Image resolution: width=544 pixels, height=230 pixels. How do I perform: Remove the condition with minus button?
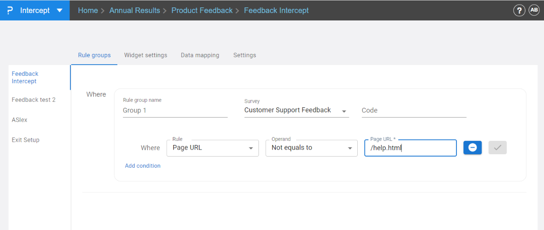pos(472,147)
